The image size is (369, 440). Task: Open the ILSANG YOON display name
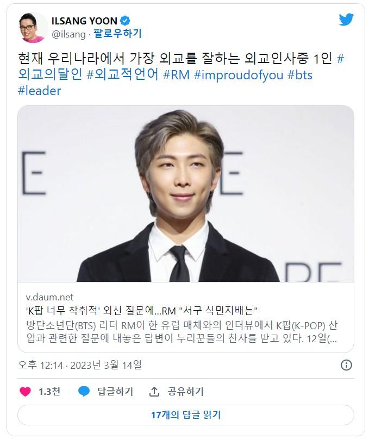coord(84,21)
